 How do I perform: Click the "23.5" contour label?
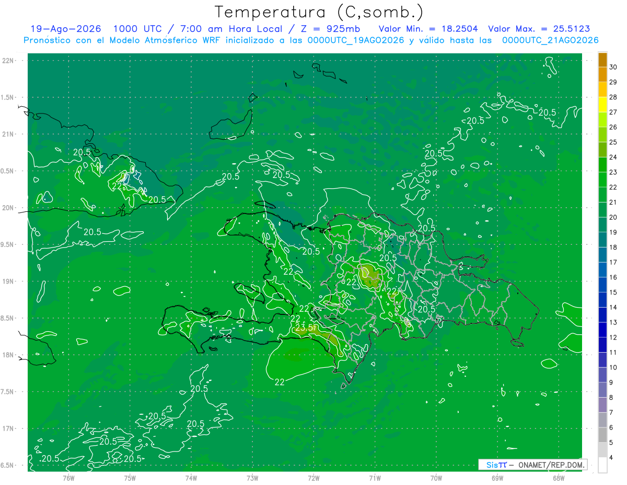coord(305,328)
